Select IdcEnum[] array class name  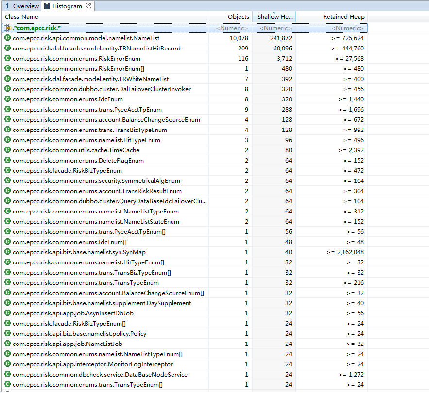coord(69,242)
